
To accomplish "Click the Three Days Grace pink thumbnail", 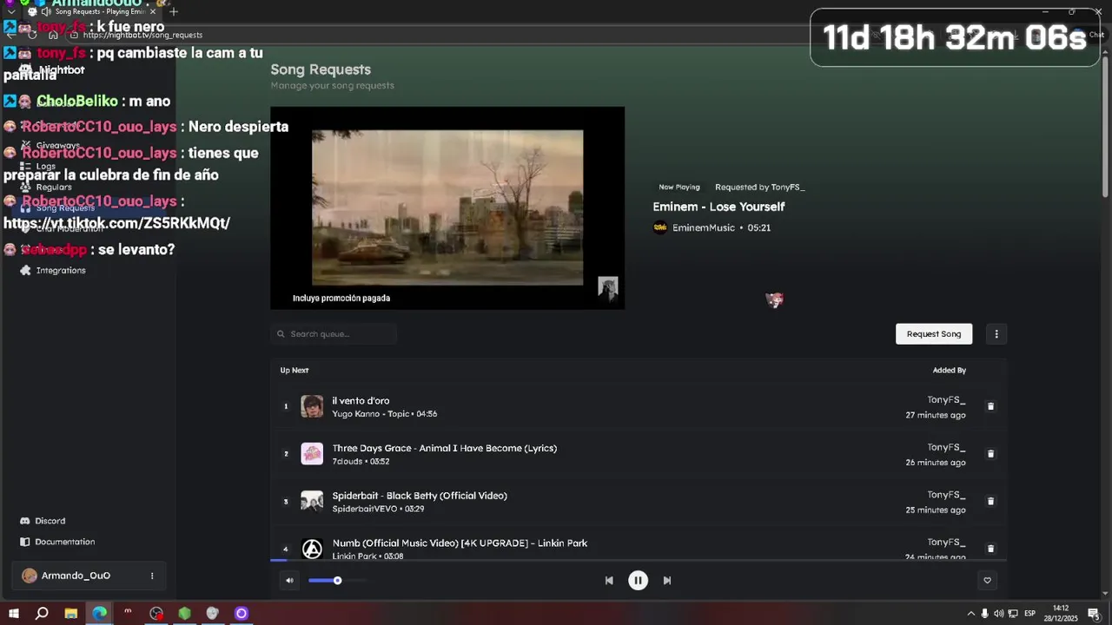I will (312, 454).
